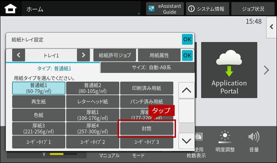Select 普通紙1 (60-79g/㎡) paper type
277x163 pixels.
39,88
